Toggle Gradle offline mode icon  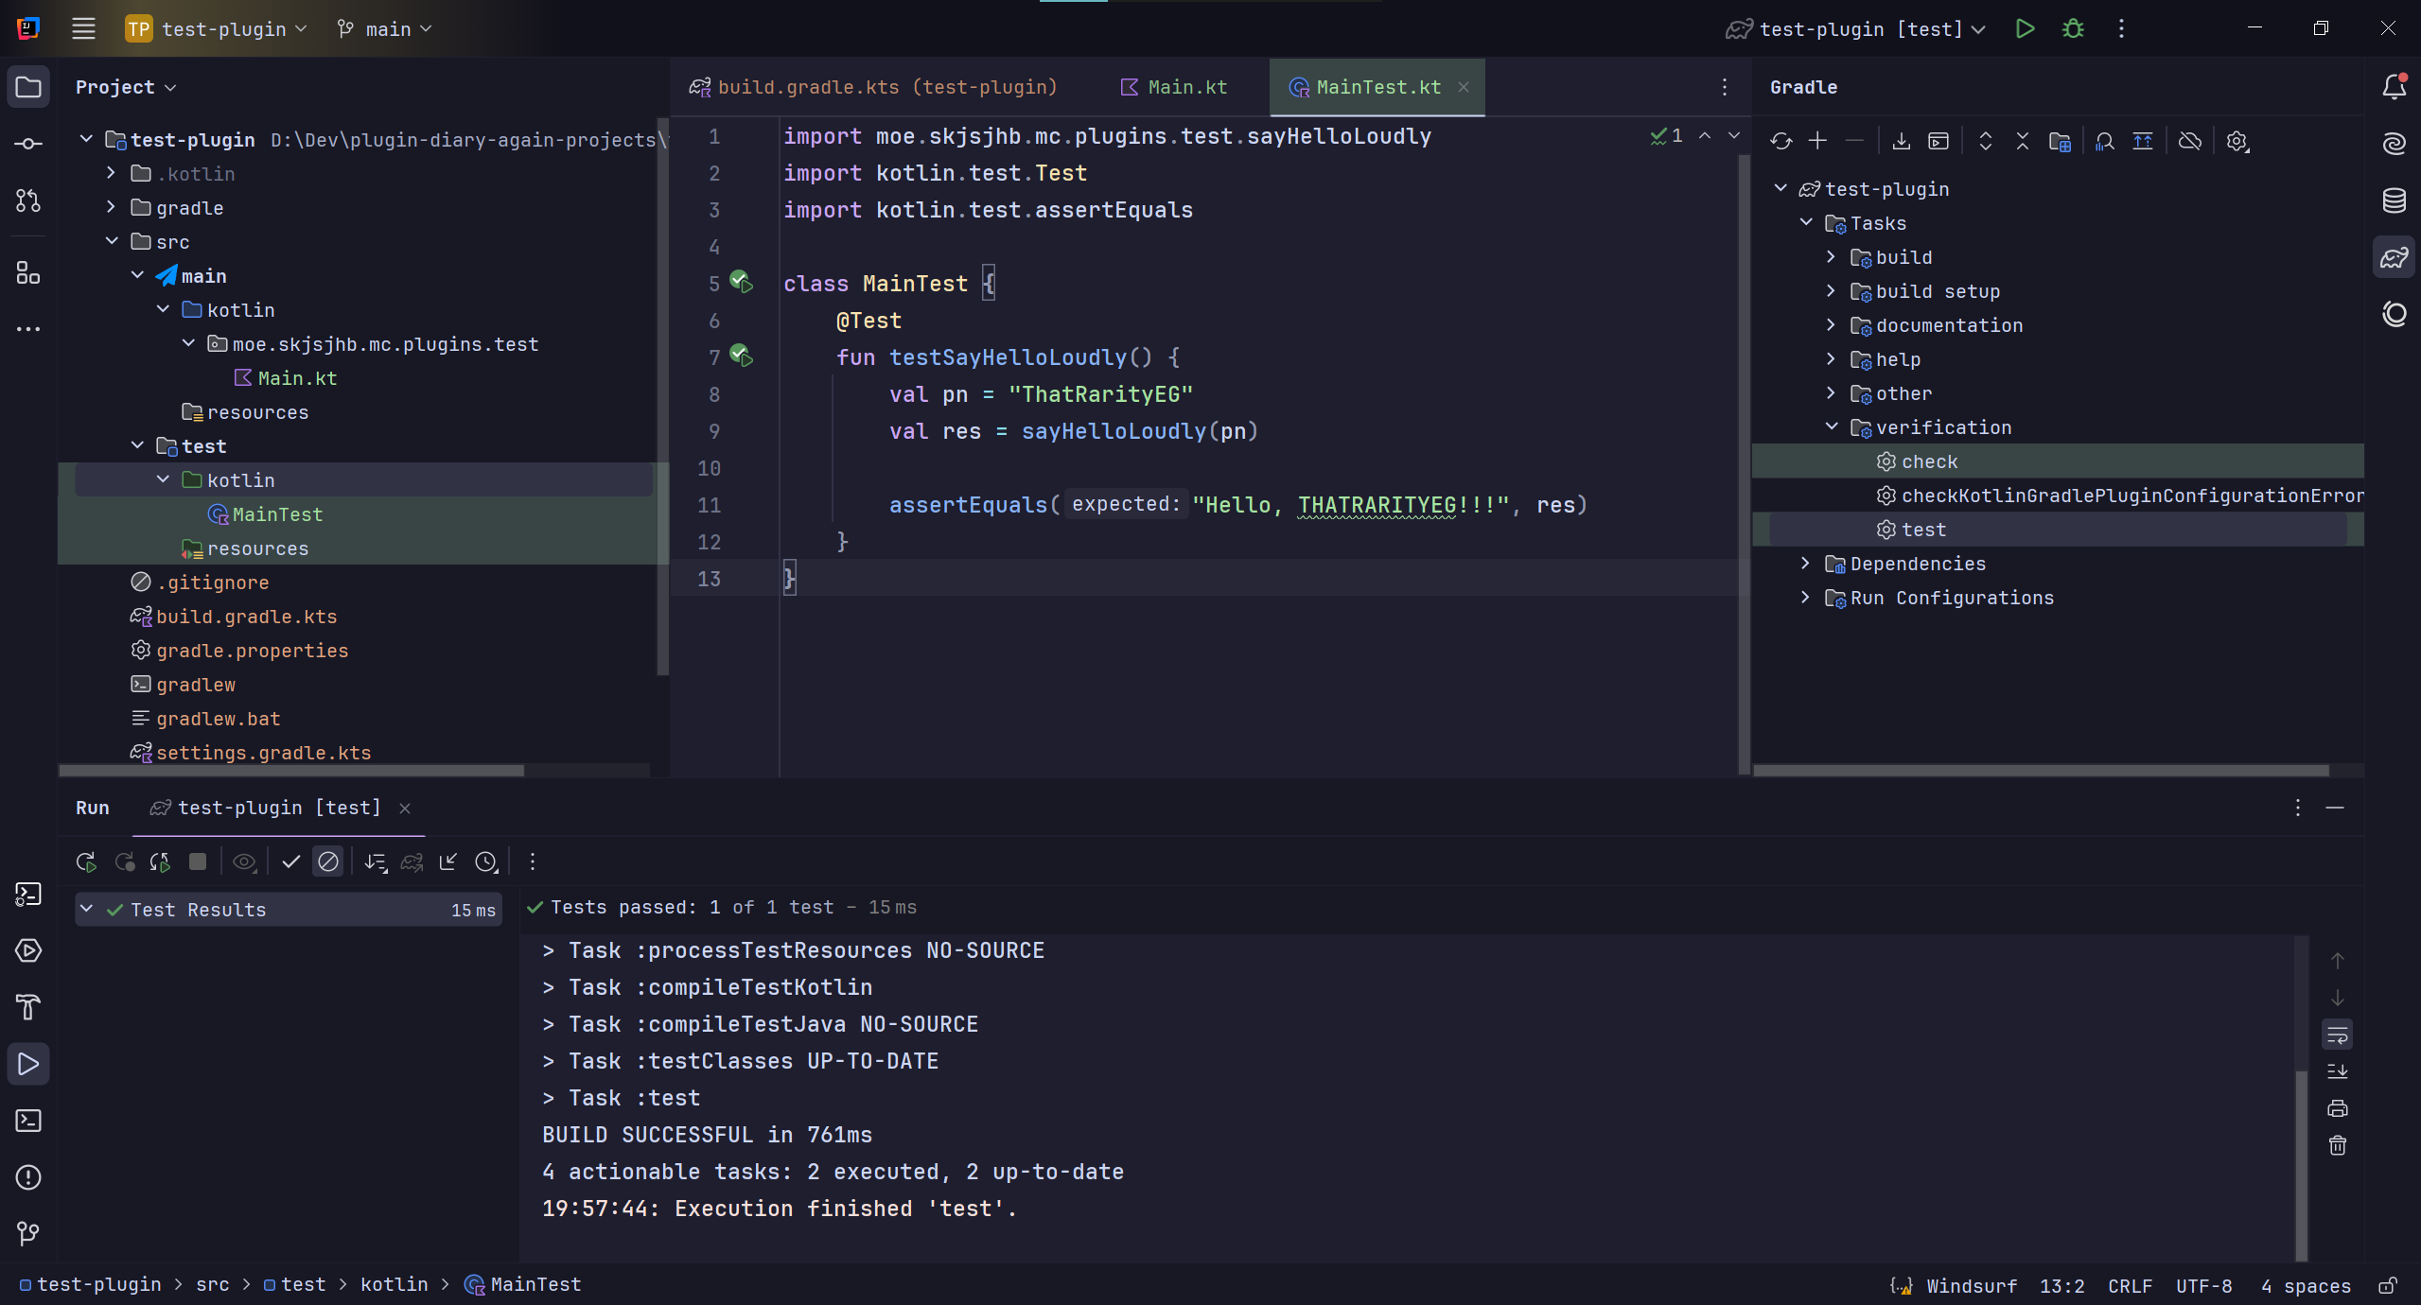[2189, 142]
